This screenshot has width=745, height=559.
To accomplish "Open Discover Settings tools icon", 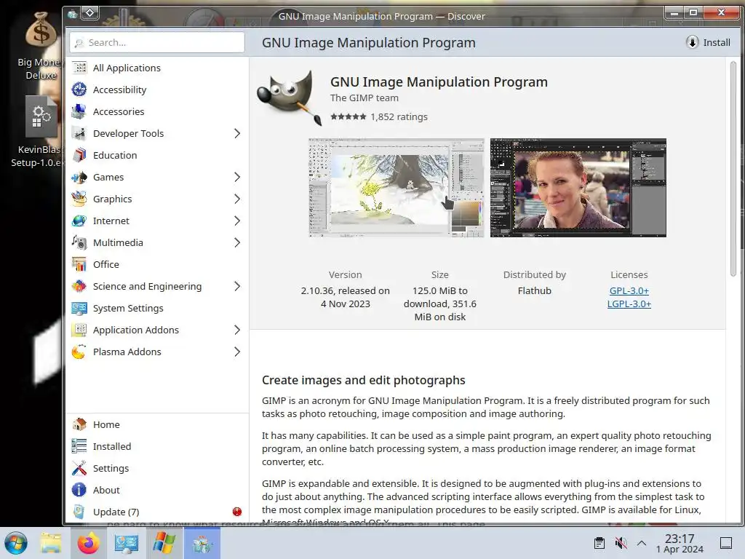I will coord(79,468).
